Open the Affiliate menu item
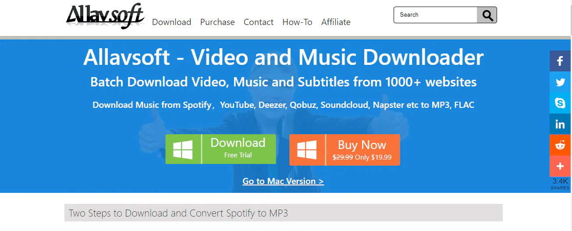572x231 pixels. (336, 22)
